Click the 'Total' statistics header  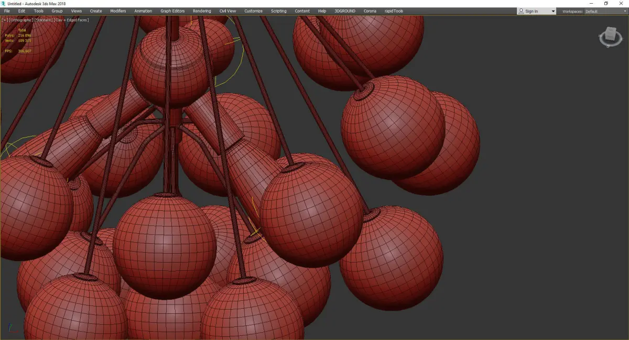(x=21, y=30)
